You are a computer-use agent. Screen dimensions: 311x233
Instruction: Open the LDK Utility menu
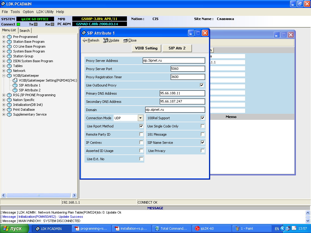click(45, 12)
